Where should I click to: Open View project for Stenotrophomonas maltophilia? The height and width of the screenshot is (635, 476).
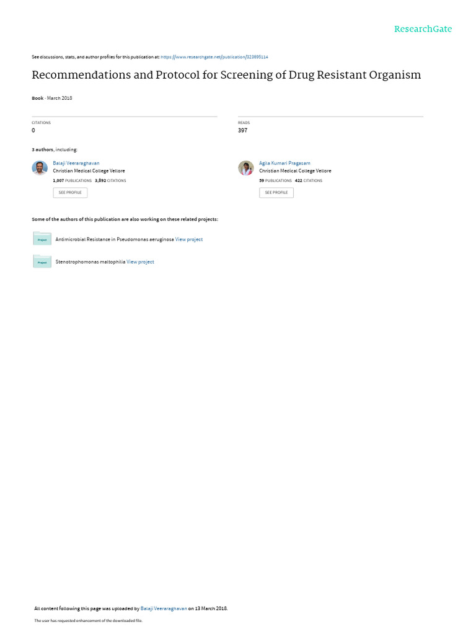[x=140, y=262]
